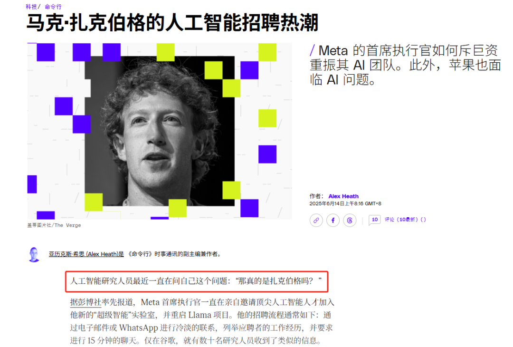Click the Meta 首席执行官 subheadline text
The width and height of the screenshot is (513, 347).
click(406, 65)
